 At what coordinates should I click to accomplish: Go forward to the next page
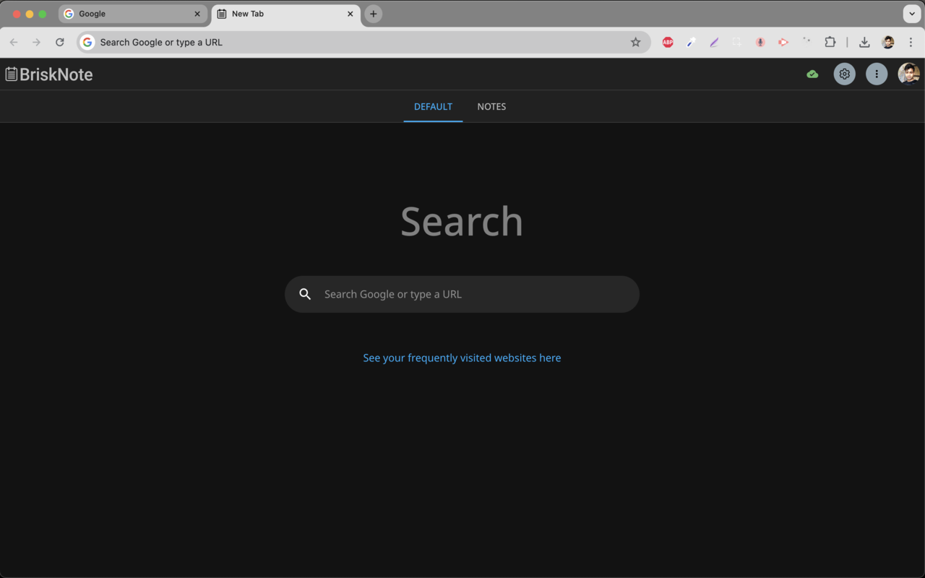point(37,42)
